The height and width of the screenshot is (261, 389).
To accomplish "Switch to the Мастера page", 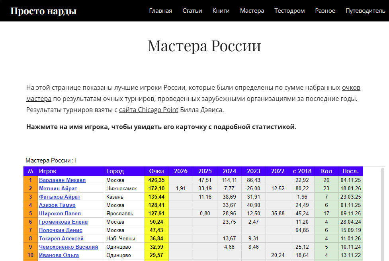I will (252, 11).
